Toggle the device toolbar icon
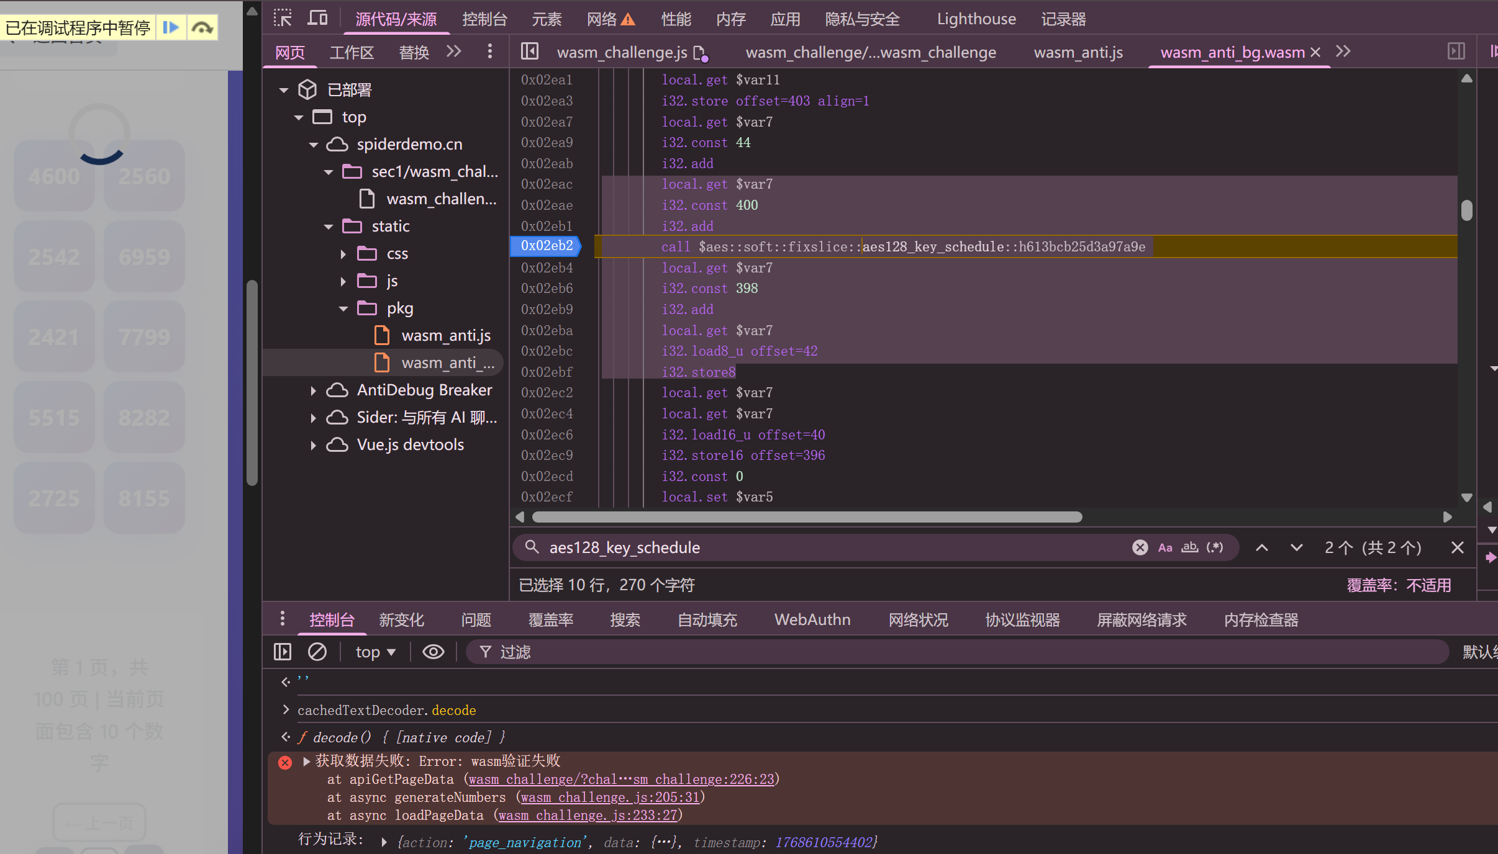 317,18
